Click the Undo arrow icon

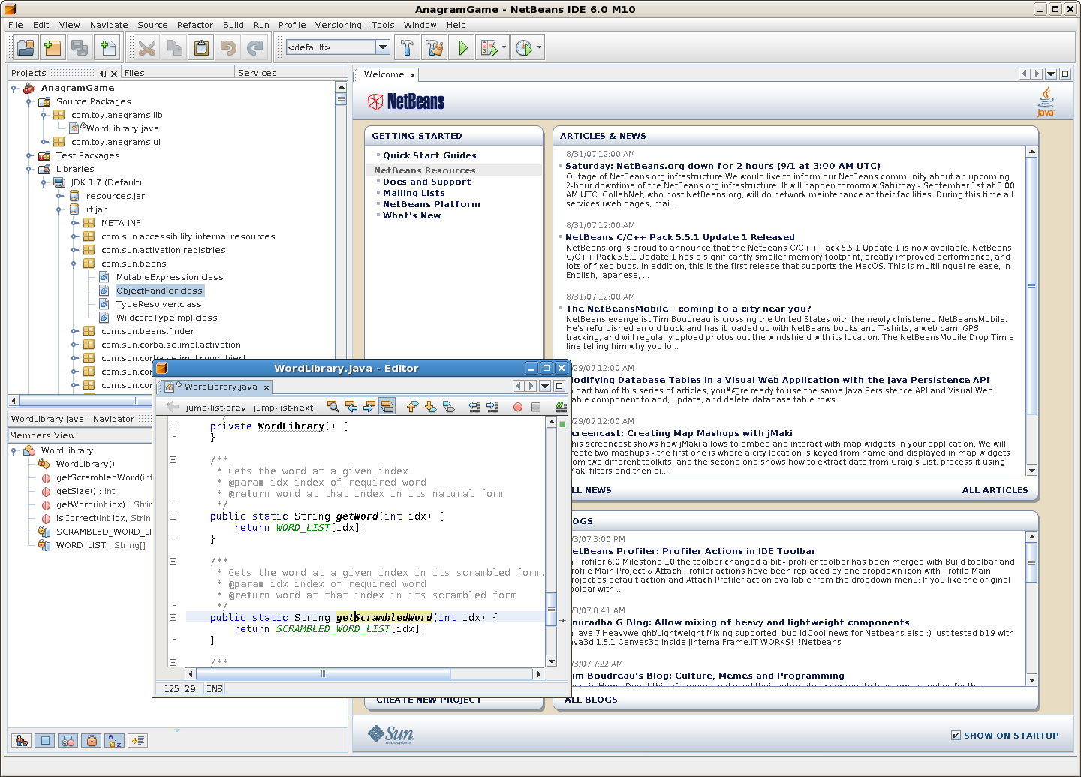click(228, 48)
